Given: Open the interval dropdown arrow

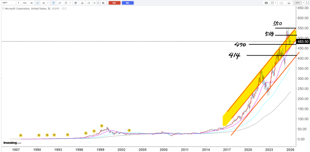Looking at the screenshot, I should coord(48,3).
